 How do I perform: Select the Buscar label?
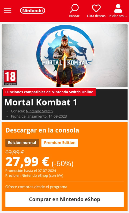click(x=74, y=16)
